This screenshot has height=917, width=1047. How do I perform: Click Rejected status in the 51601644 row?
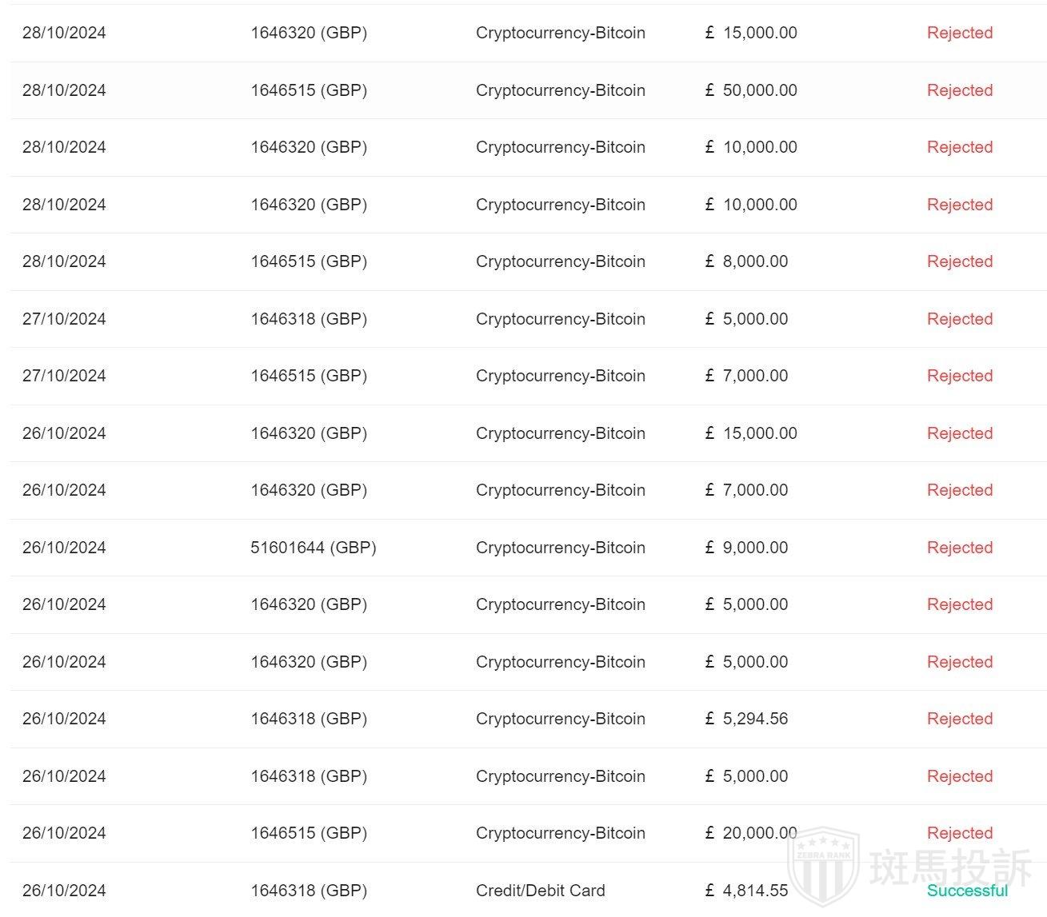(x=959, y=548)
